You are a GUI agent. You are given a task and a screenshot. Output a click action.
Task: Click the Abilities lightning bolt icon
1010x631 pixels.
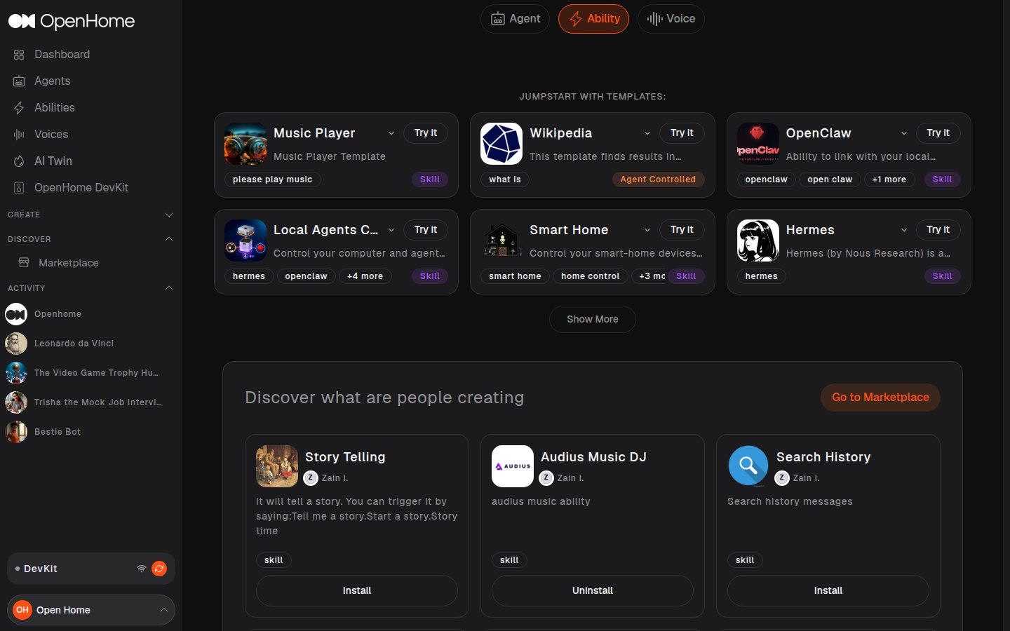coord(19,108)
